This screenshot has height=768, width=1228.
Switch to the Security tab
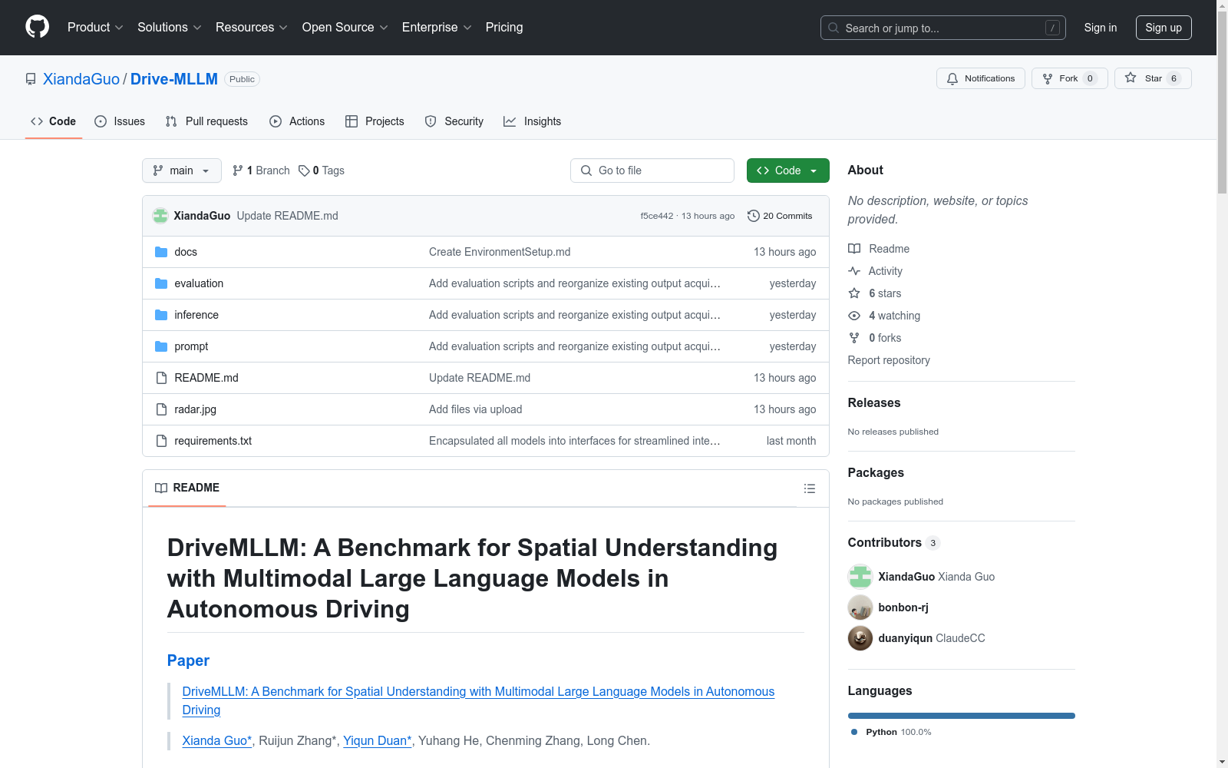coord(454,121)
